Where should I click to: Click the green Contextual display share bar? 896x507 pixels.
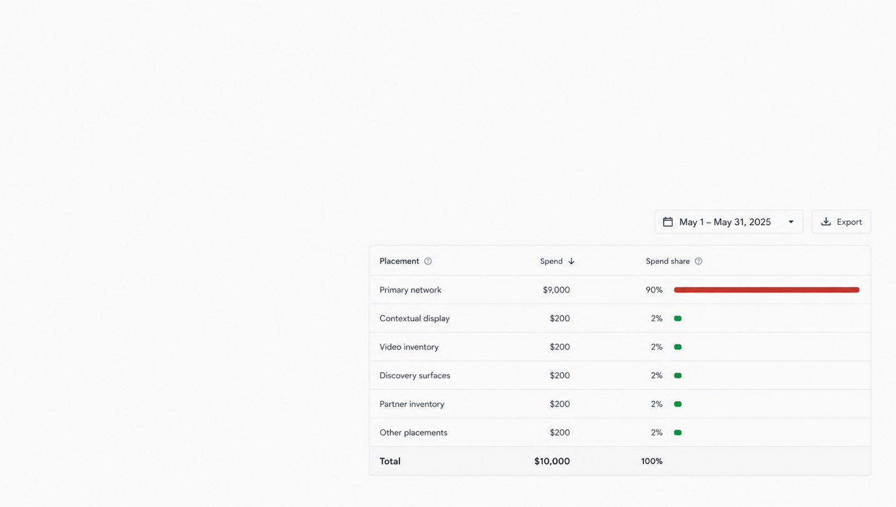pyautogui.click(x=678, y=318)
